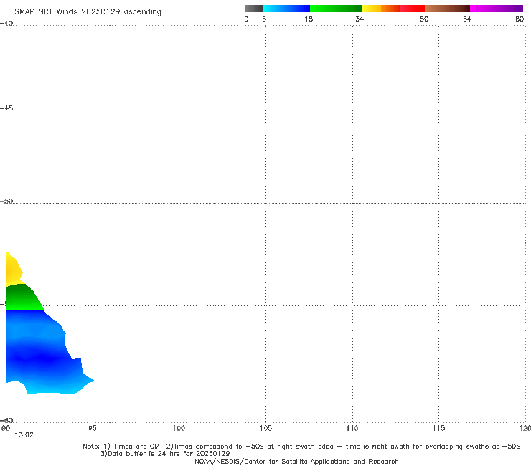Click the '5' label under the color bar
Viewport: 531px width, 466px height.
tap(264, 19)
